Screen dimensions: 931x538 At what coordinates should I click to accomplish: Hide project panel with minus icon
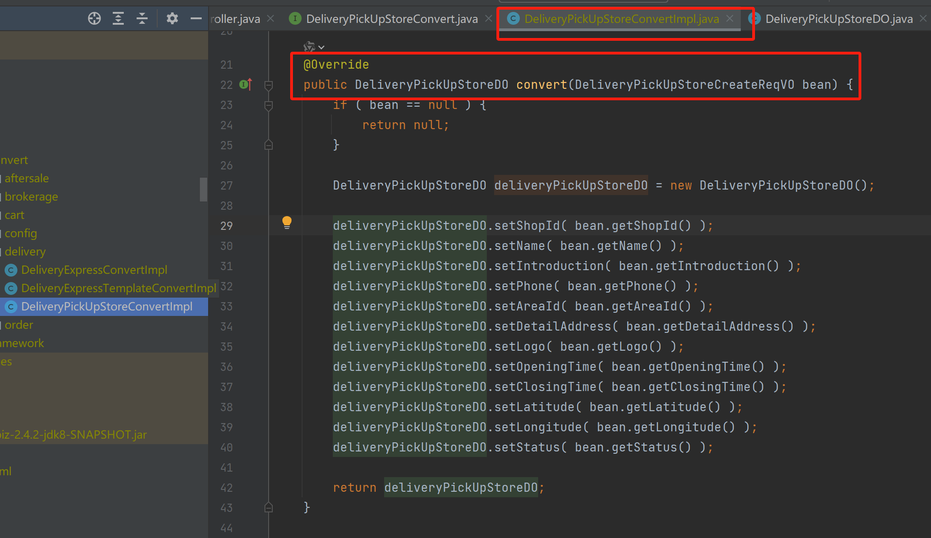coord(196,18)
